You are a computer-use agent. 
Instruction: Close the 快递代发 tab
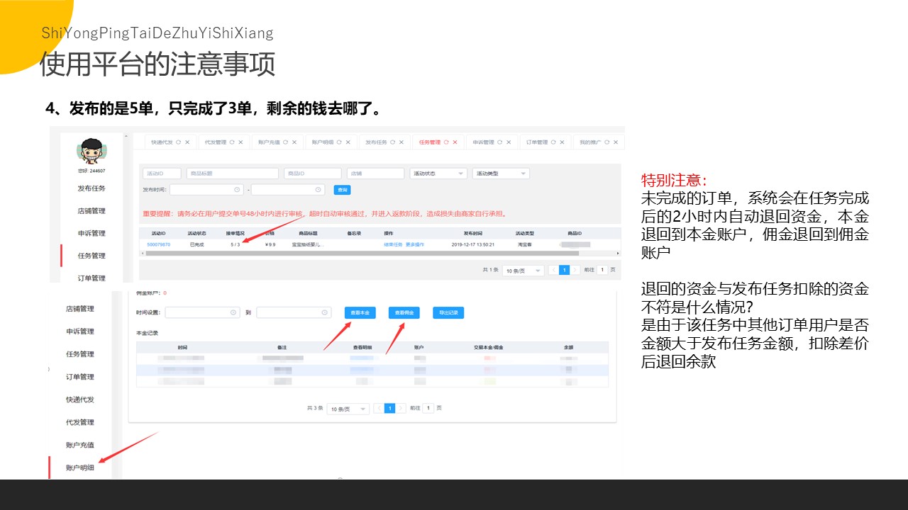pyautogui.click(x=187, y=142)
